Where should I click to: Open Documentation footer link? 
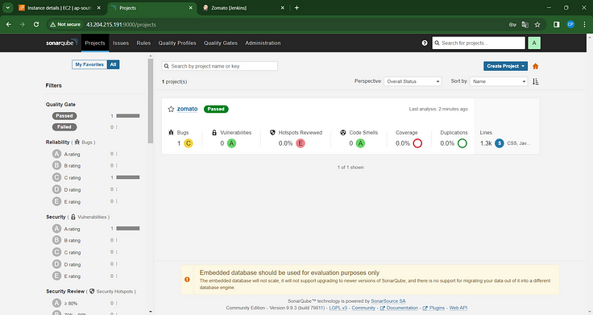coord(401,308)
